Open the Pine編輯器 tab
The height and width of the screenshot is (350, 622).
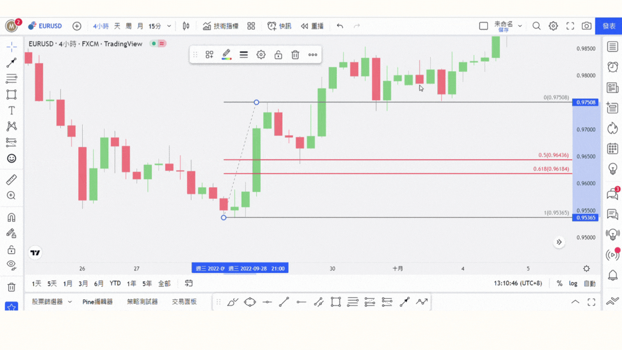pyautogui.click(x=98, y=302)
